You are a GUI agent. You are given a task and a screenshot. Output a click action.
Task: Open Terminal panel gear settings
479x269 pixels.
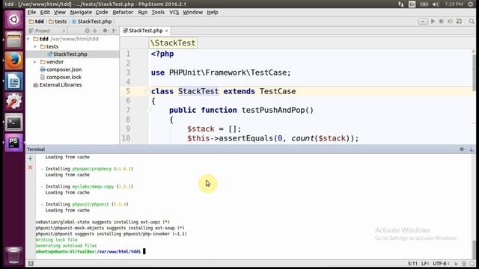[x=463, y=149]
